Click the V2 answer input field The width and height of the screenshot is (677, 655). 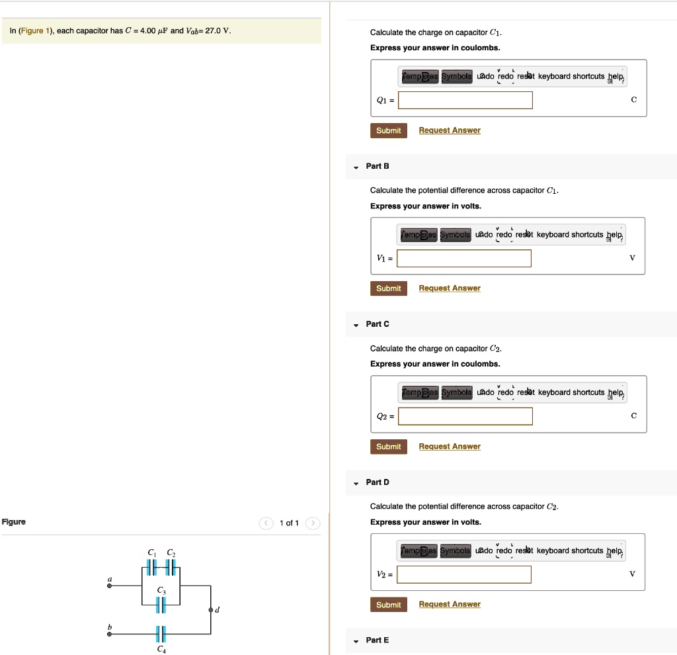click(464, 574)
